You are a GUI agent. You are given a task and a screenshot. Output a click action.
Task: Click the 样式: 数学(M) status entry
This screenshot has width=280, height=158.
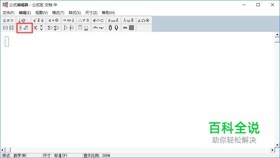click(21, 155)
